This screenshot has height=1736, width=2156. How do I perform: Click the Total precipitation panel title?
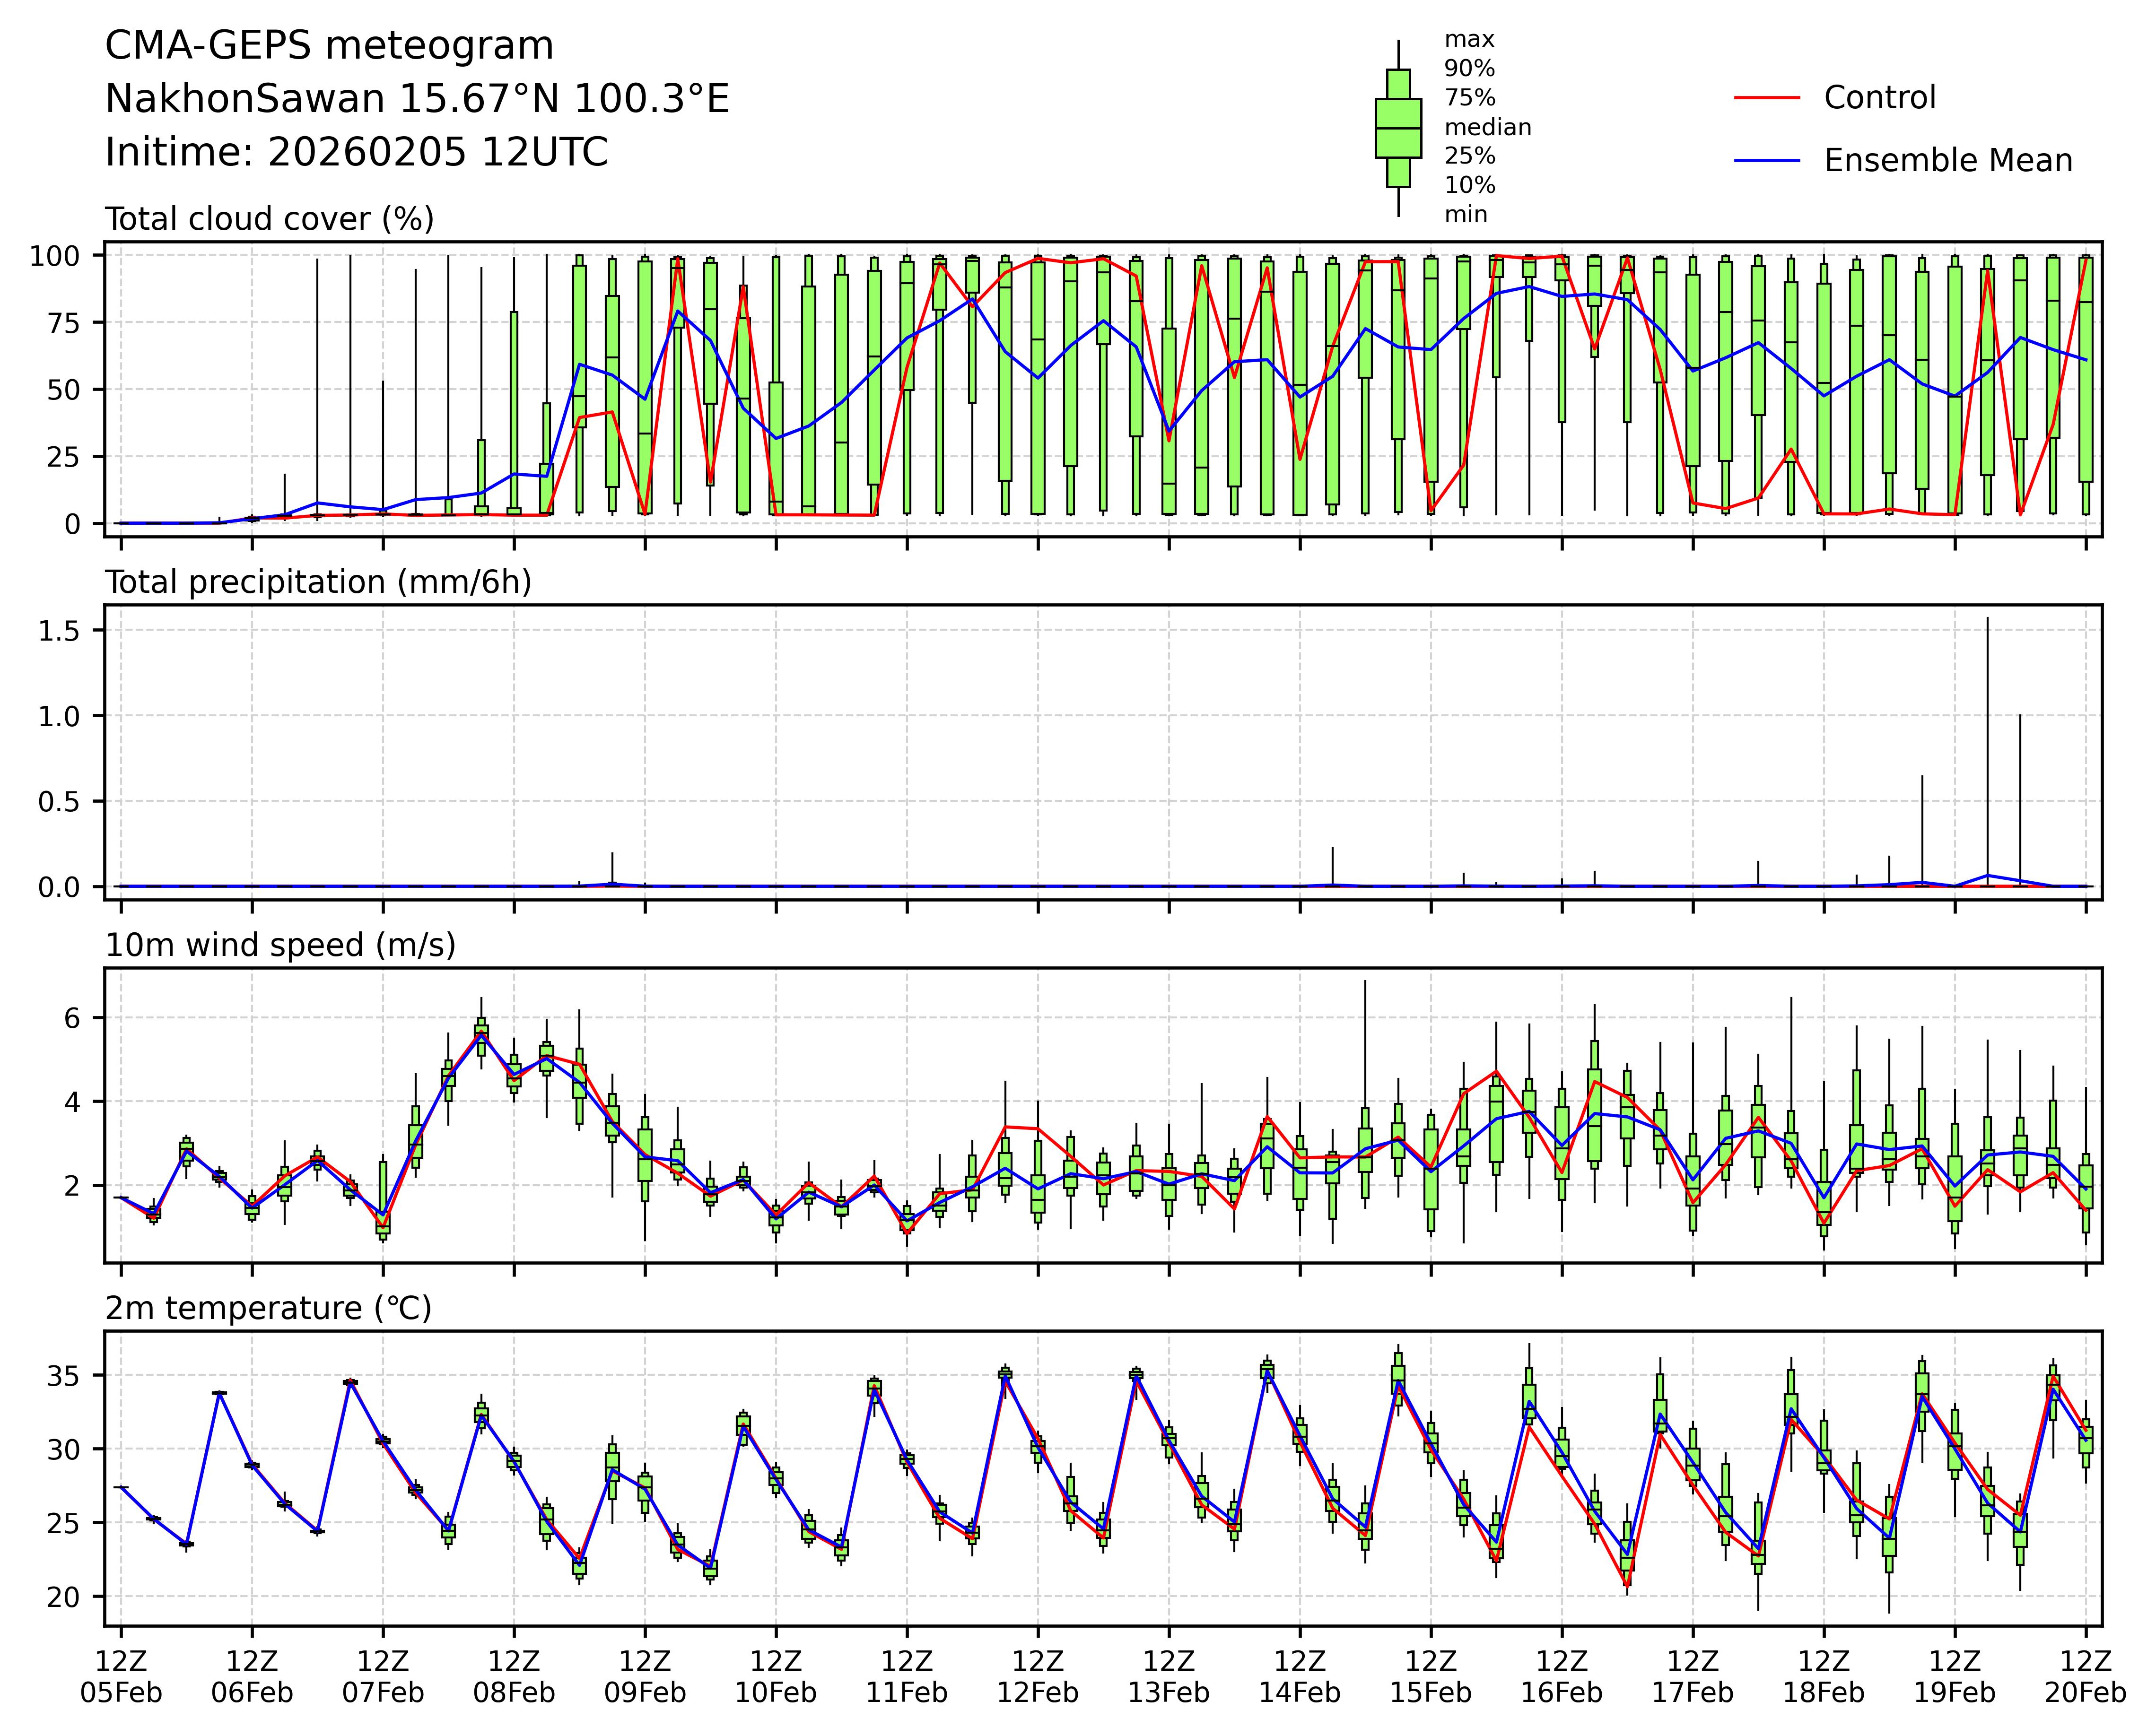318,582
